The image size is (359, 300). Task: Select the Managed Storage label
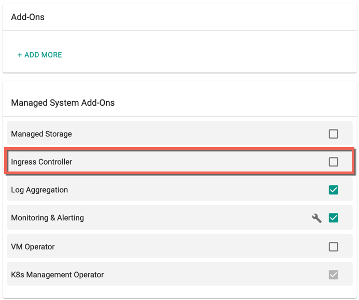(x=41, y=134)
